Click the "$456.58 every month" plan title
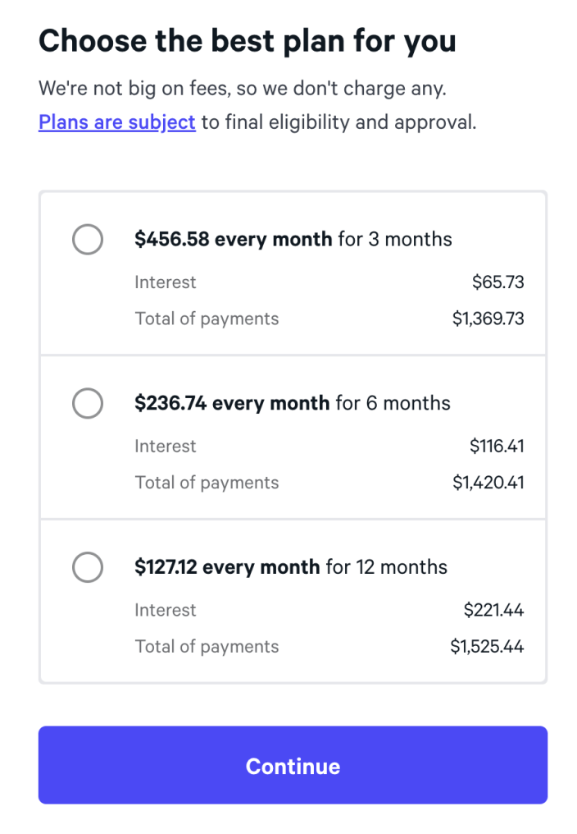This screenshot has height=834, width=577. click(x=234, y=240)
